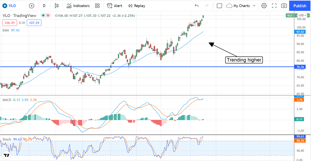This screenshot has width=311, height=161.
Task: Select the layout setup square icon
Action: coord(219,6)
